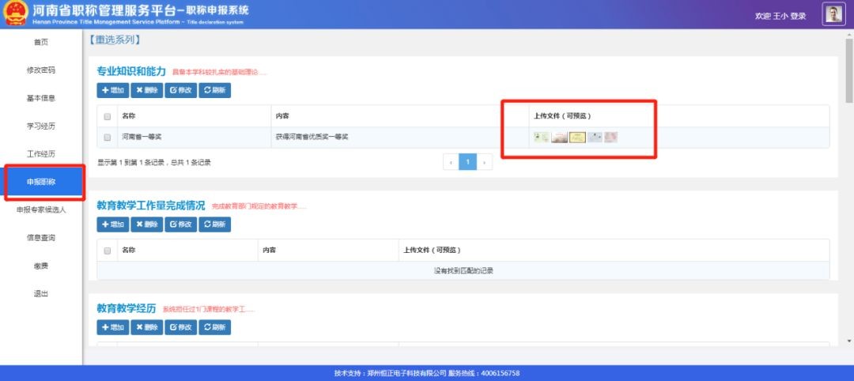The height and width of the screenshot is (381, 854).
Task: Tick select-all checkbox in 专业知识和能力 table header
Action: click(108, 116)
